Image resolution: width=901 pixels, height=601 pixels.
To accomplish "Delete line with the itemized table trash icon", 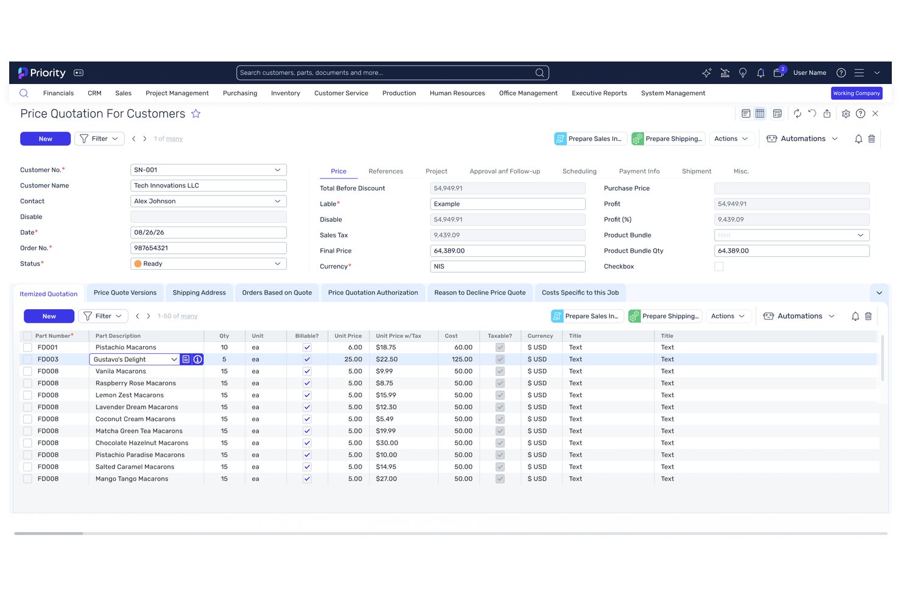I will pos(869,316).
